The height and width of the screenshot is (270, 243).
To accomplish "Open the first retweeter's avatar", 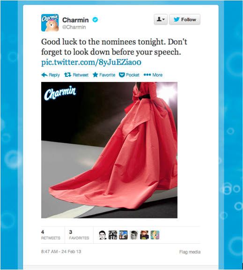I will click(x=103, y=235).
